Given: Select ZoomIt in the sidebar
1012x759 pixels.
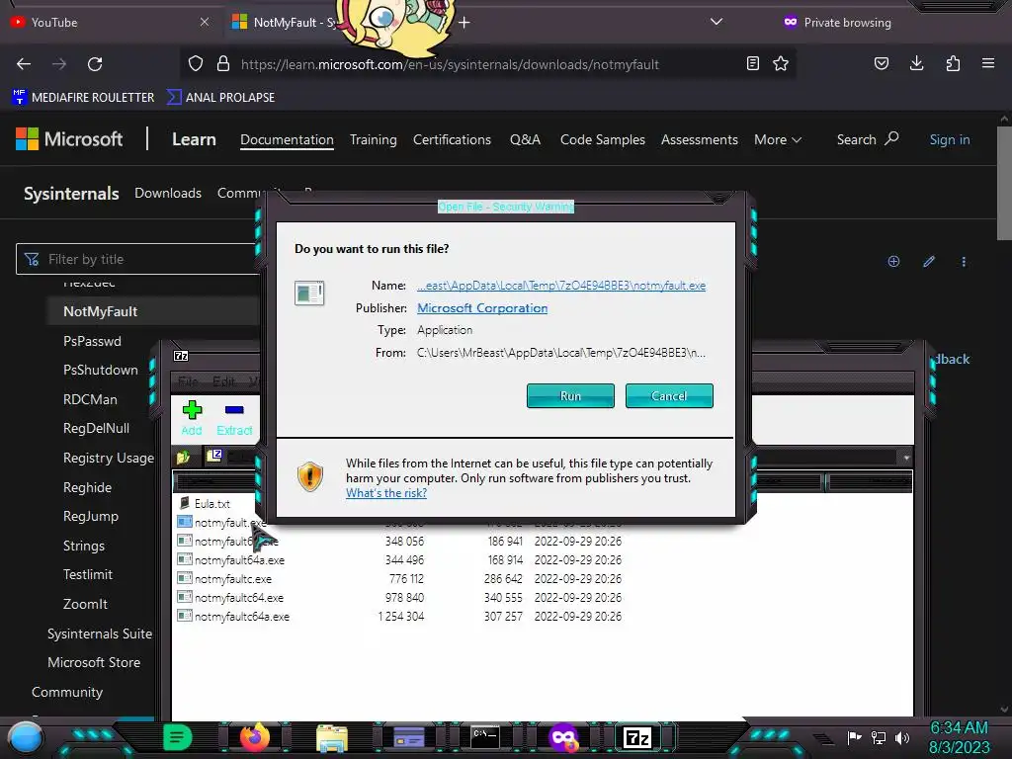Looking at the screenshot, I should [x=85, y=604].
